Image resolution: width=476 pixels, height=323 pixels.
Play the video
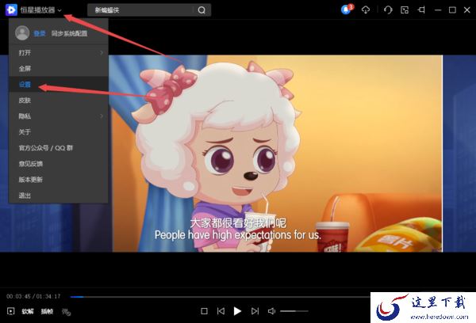(x=237, y=311)
